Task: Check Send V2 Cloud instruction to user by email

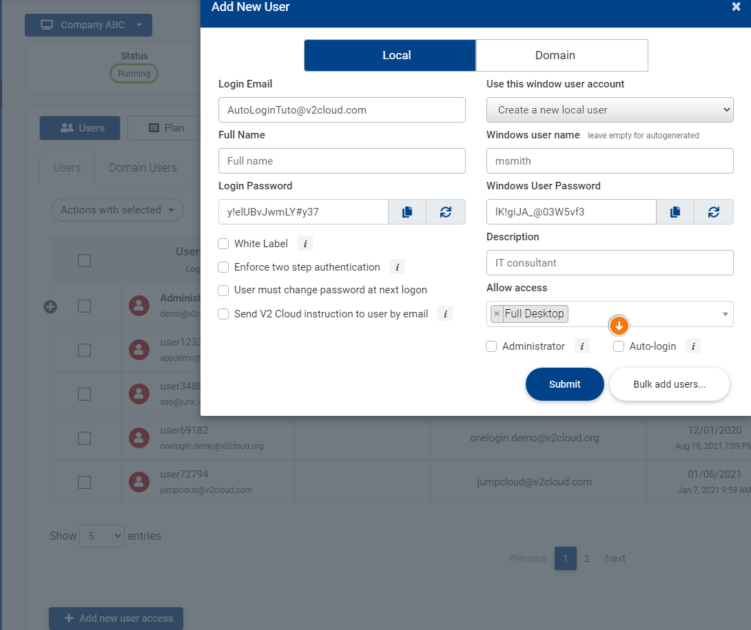Action: 223,313
